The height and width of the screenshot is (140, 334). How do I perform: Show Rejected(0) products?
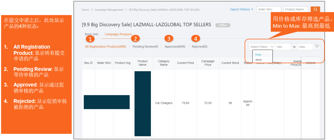pyautogui.click(x=199, y=46)
